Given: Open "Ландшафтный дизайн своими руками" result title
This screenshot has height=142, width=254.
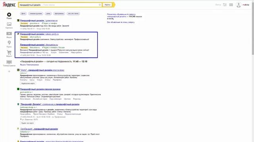Looking at the screenshot, I should click(x=40, y=89).
